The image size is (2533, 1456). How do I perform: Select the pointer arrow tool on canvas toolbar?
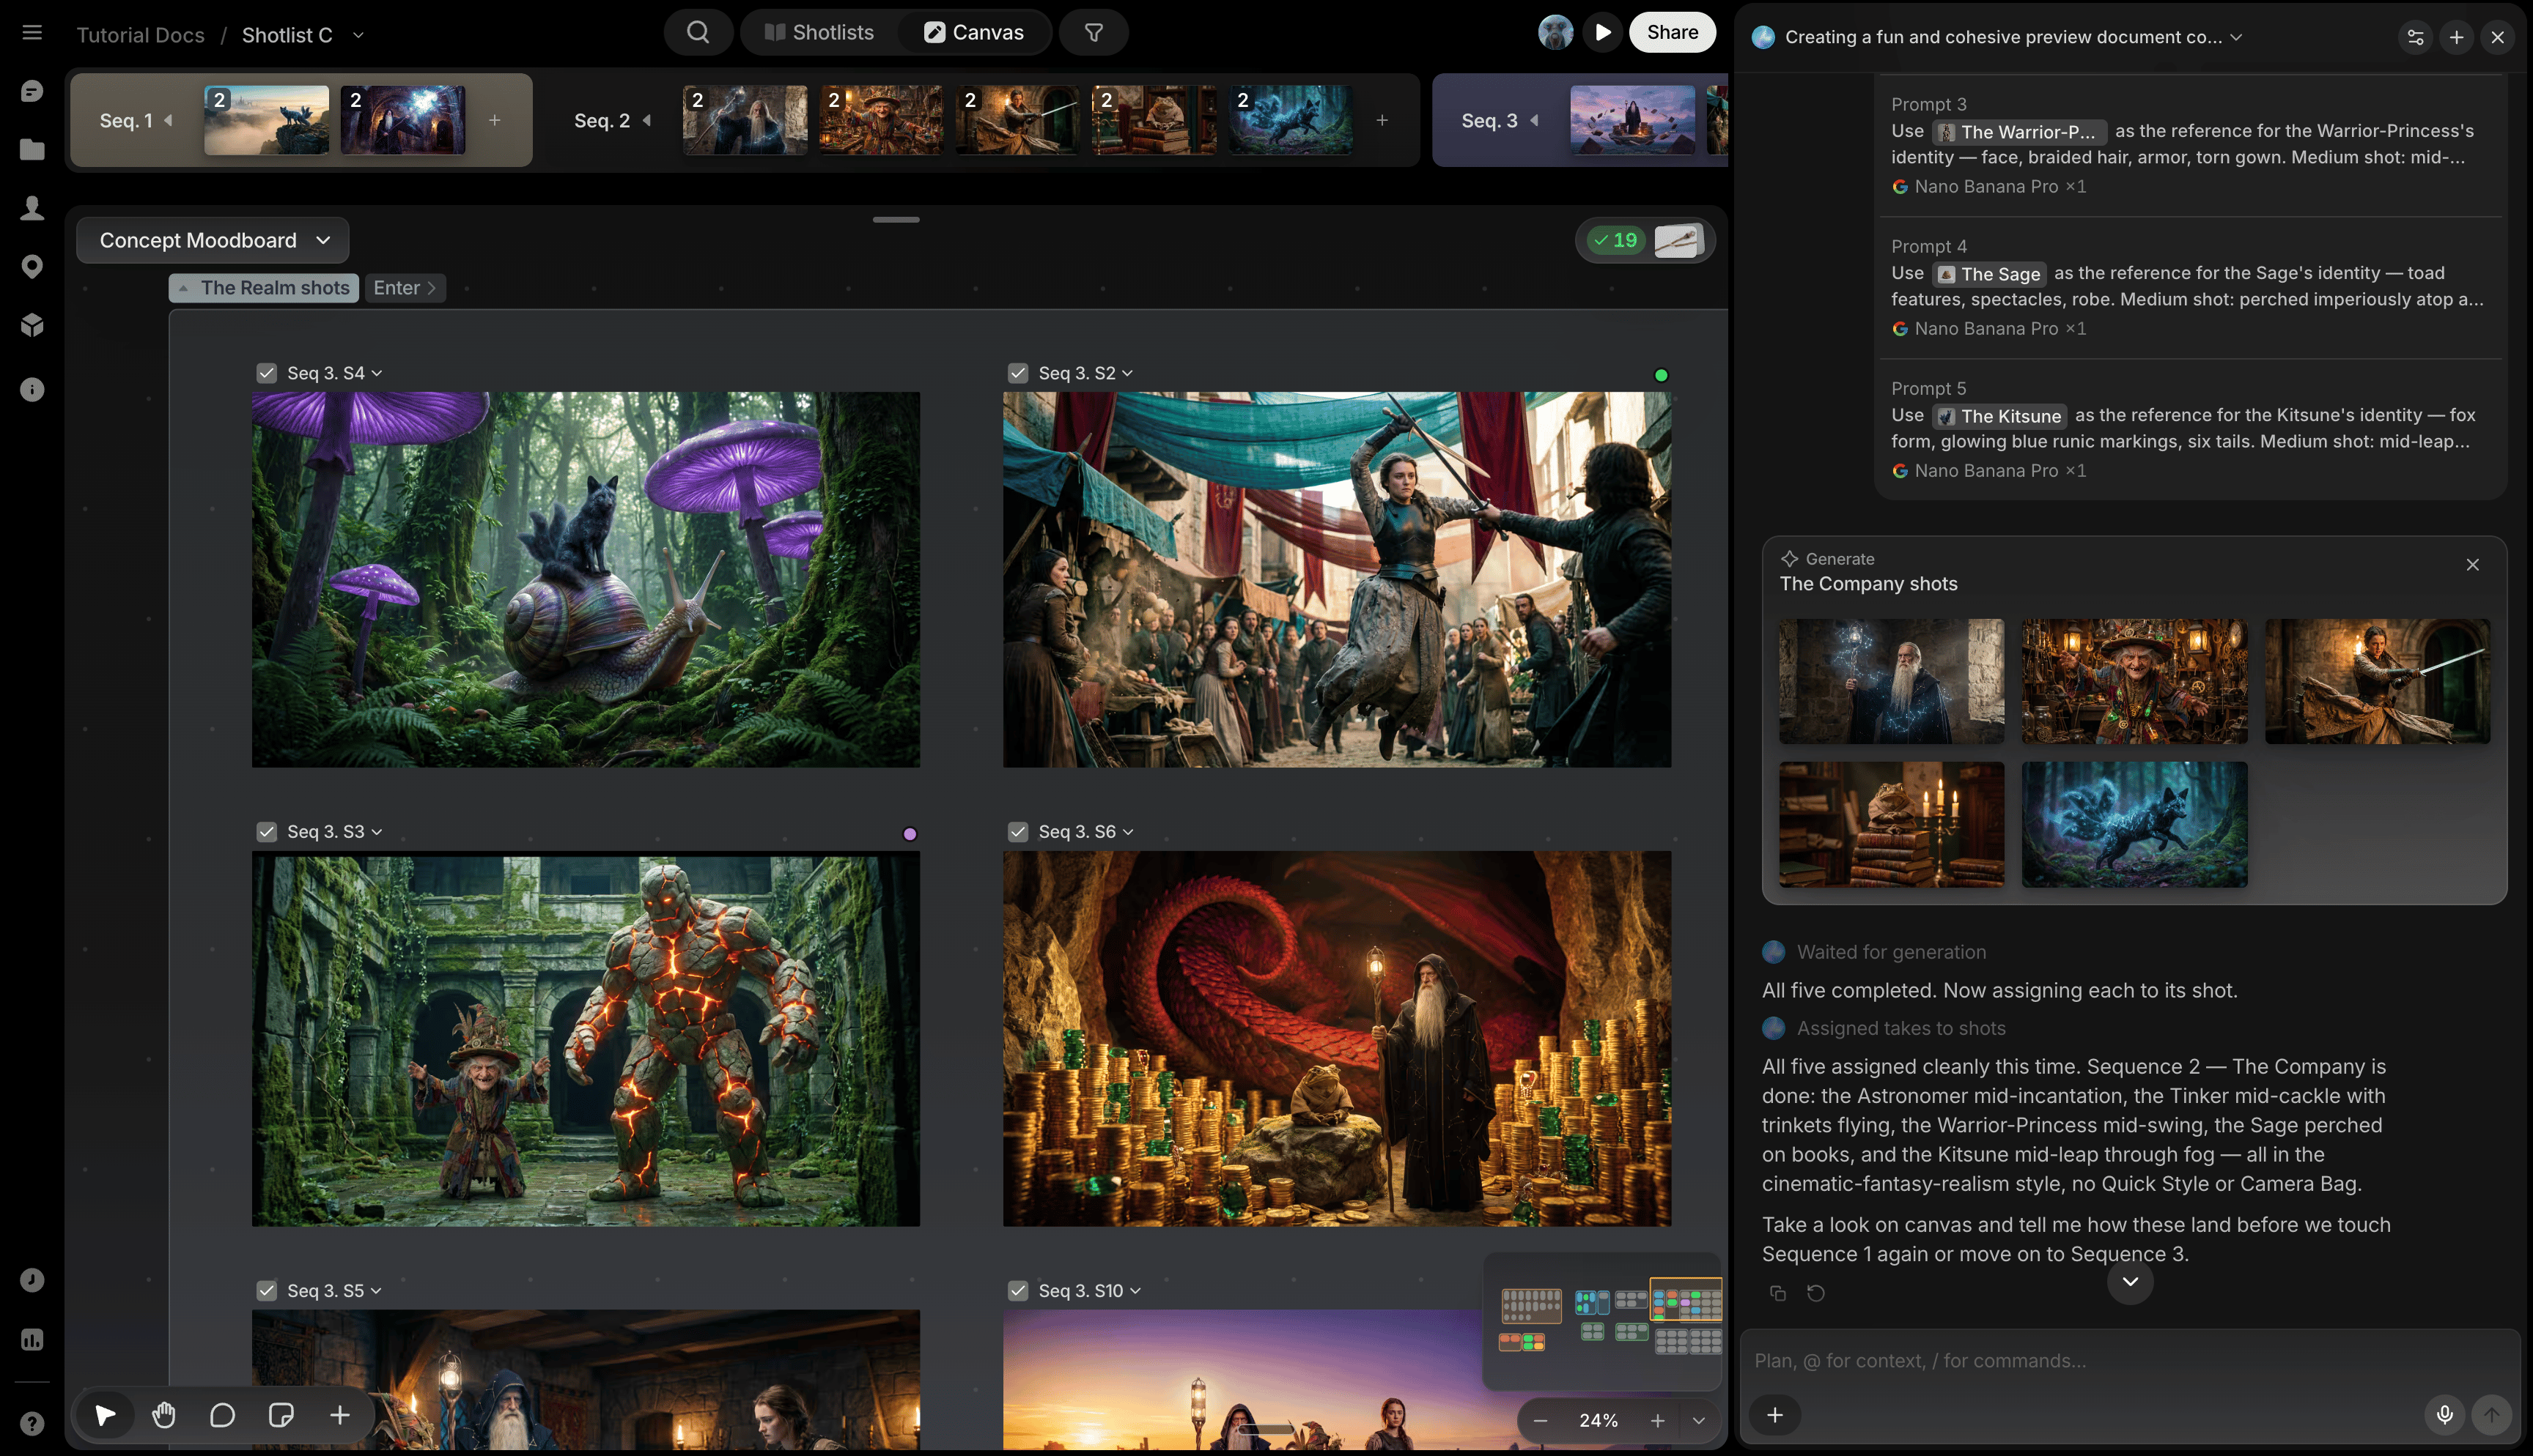(x=105, y=1415)
